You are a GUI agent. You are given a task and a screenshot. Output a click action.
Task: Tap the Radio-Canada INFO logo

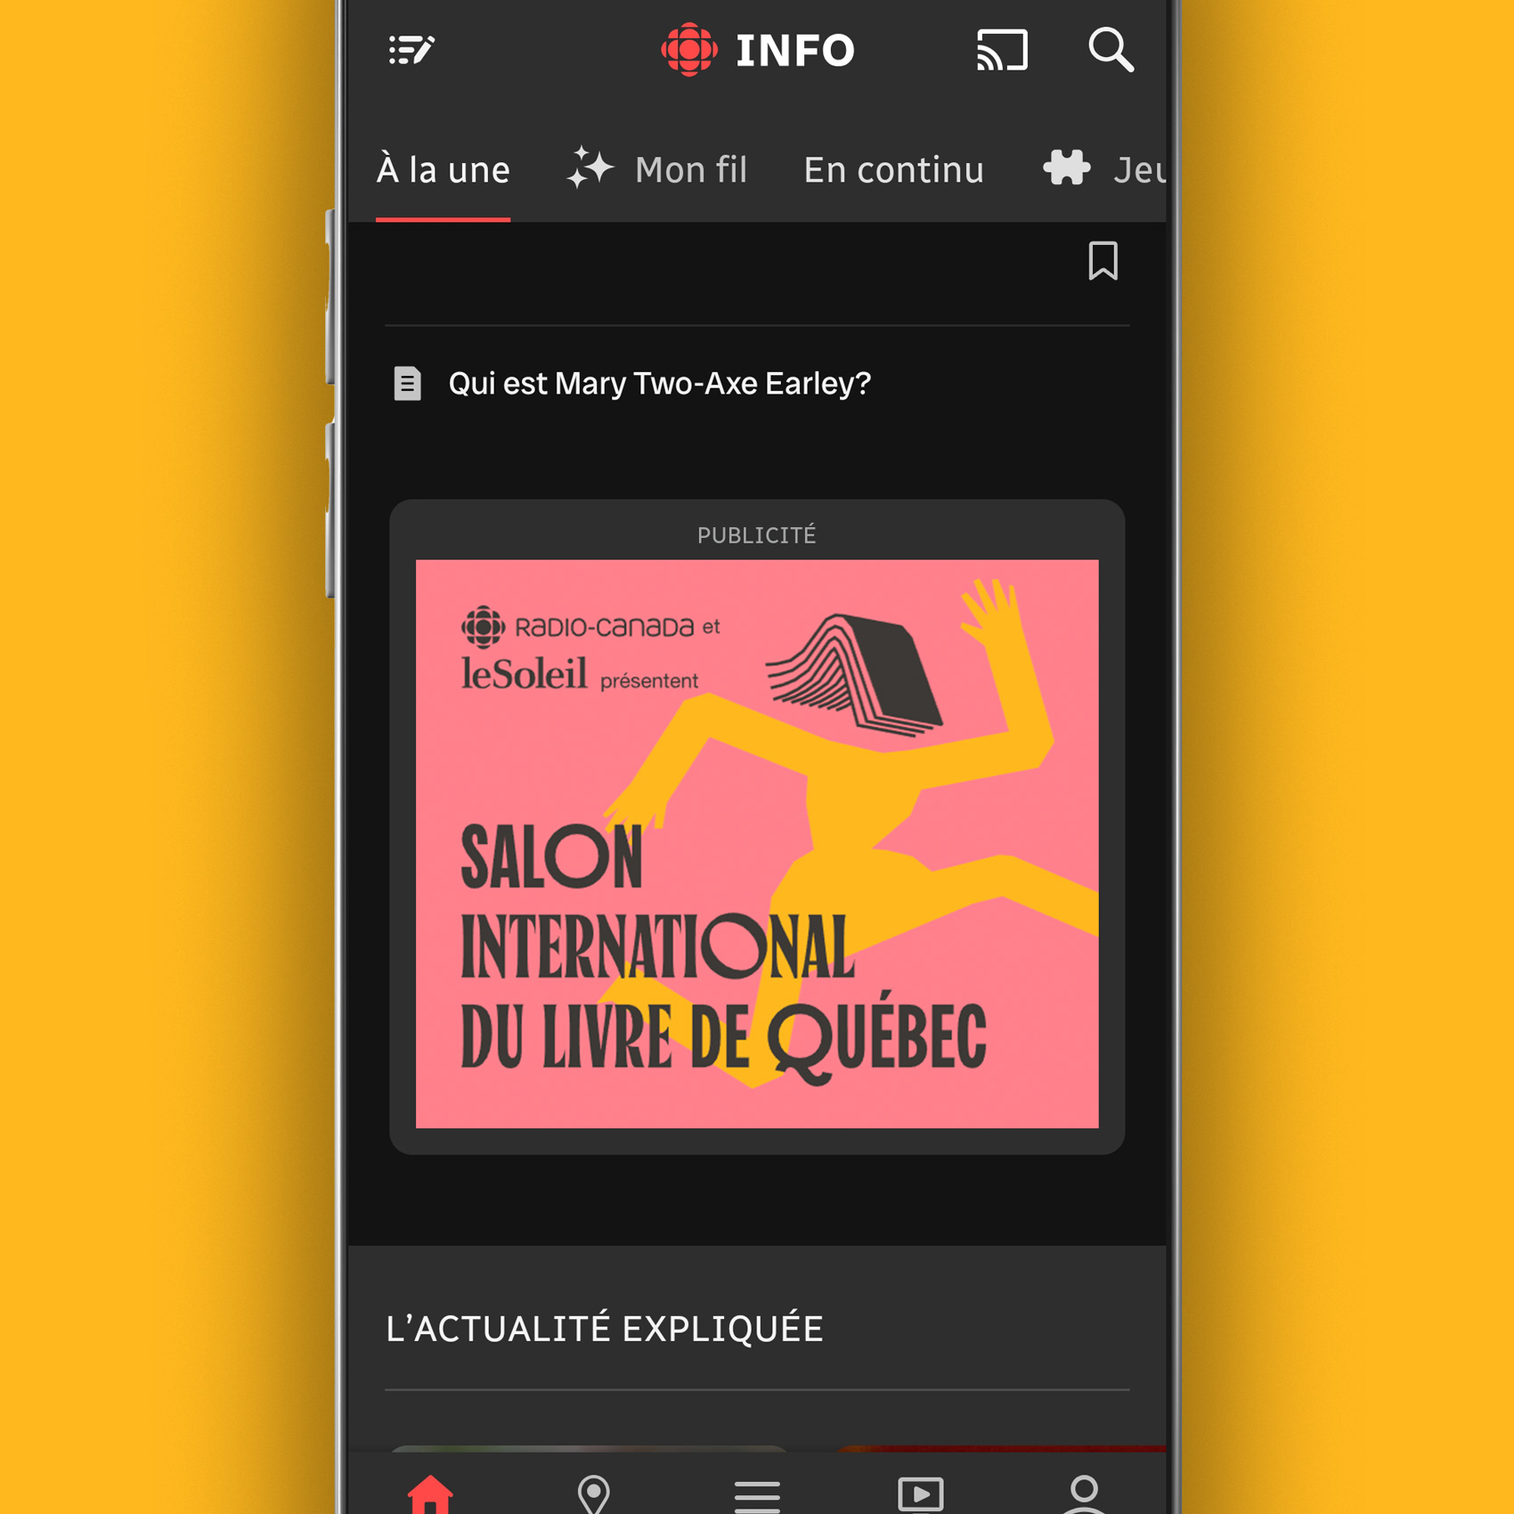point(758,50)
